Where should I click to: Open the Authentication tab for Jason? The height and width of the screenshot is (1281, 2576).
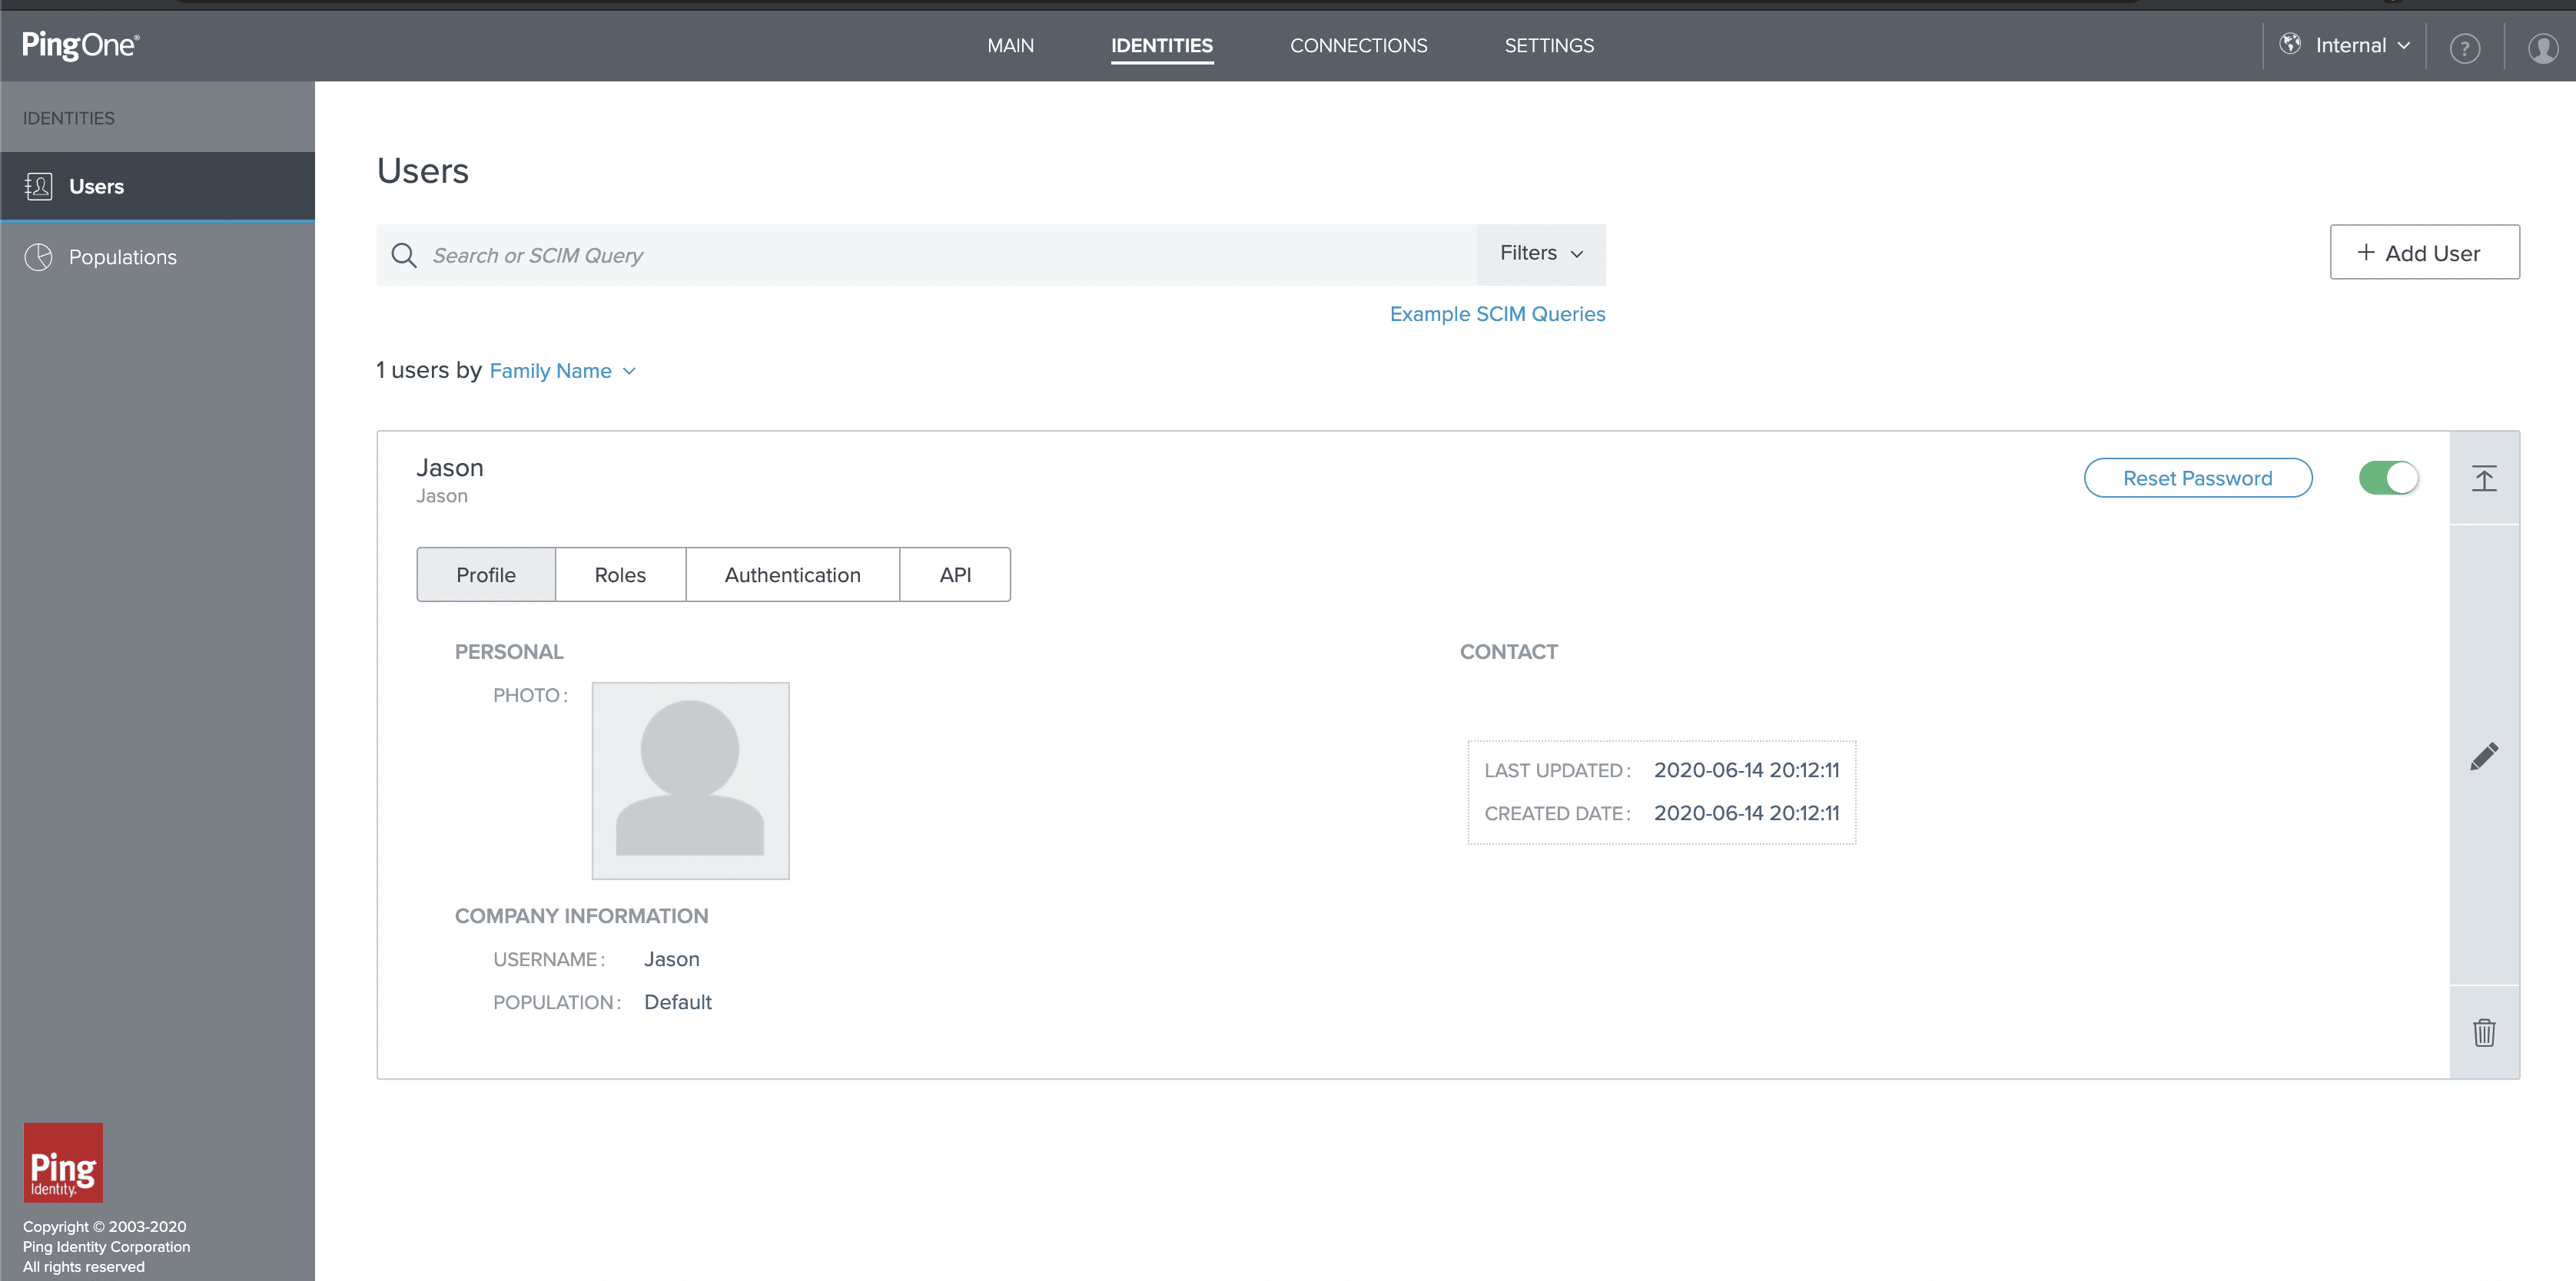point(792,574)
